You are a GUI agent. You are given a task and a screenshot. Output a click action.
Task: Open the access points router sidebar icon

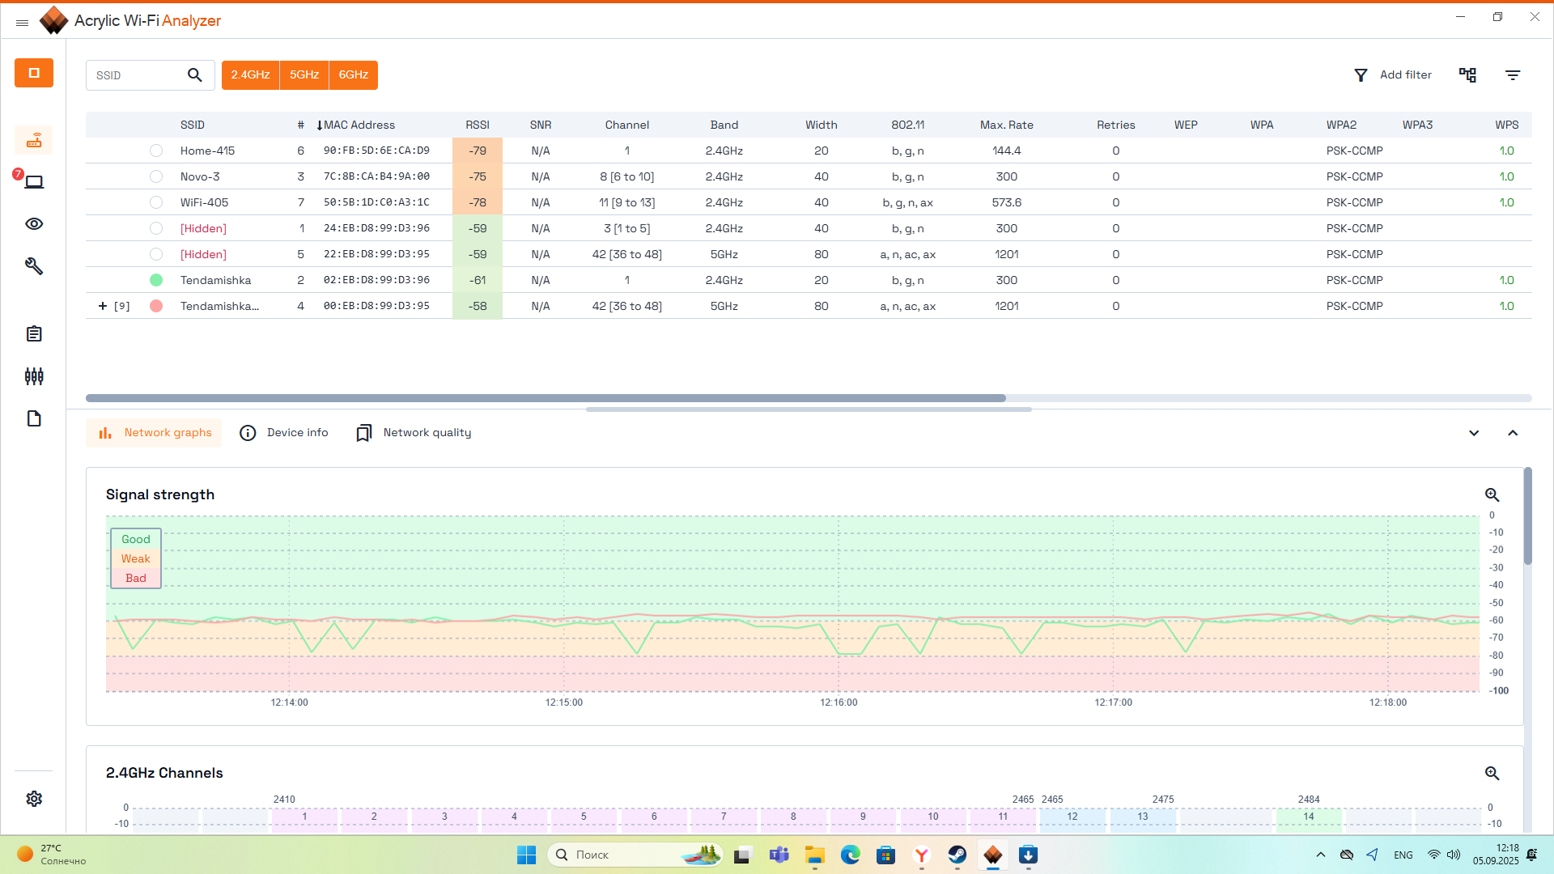(34, 141)
